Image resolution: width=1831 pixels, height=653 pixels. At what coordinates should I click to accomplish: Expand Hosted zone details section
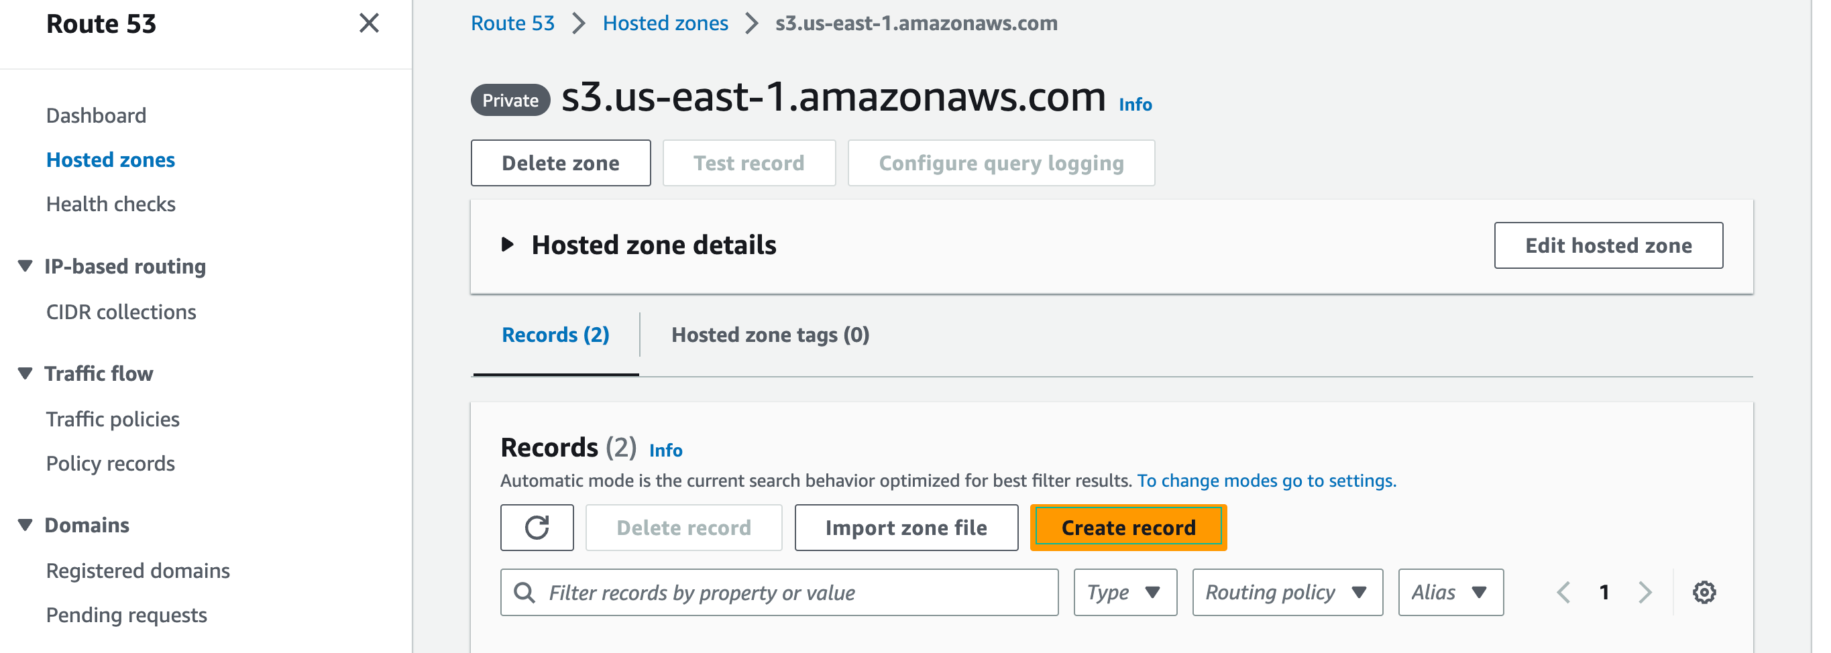tap(508, 245)
